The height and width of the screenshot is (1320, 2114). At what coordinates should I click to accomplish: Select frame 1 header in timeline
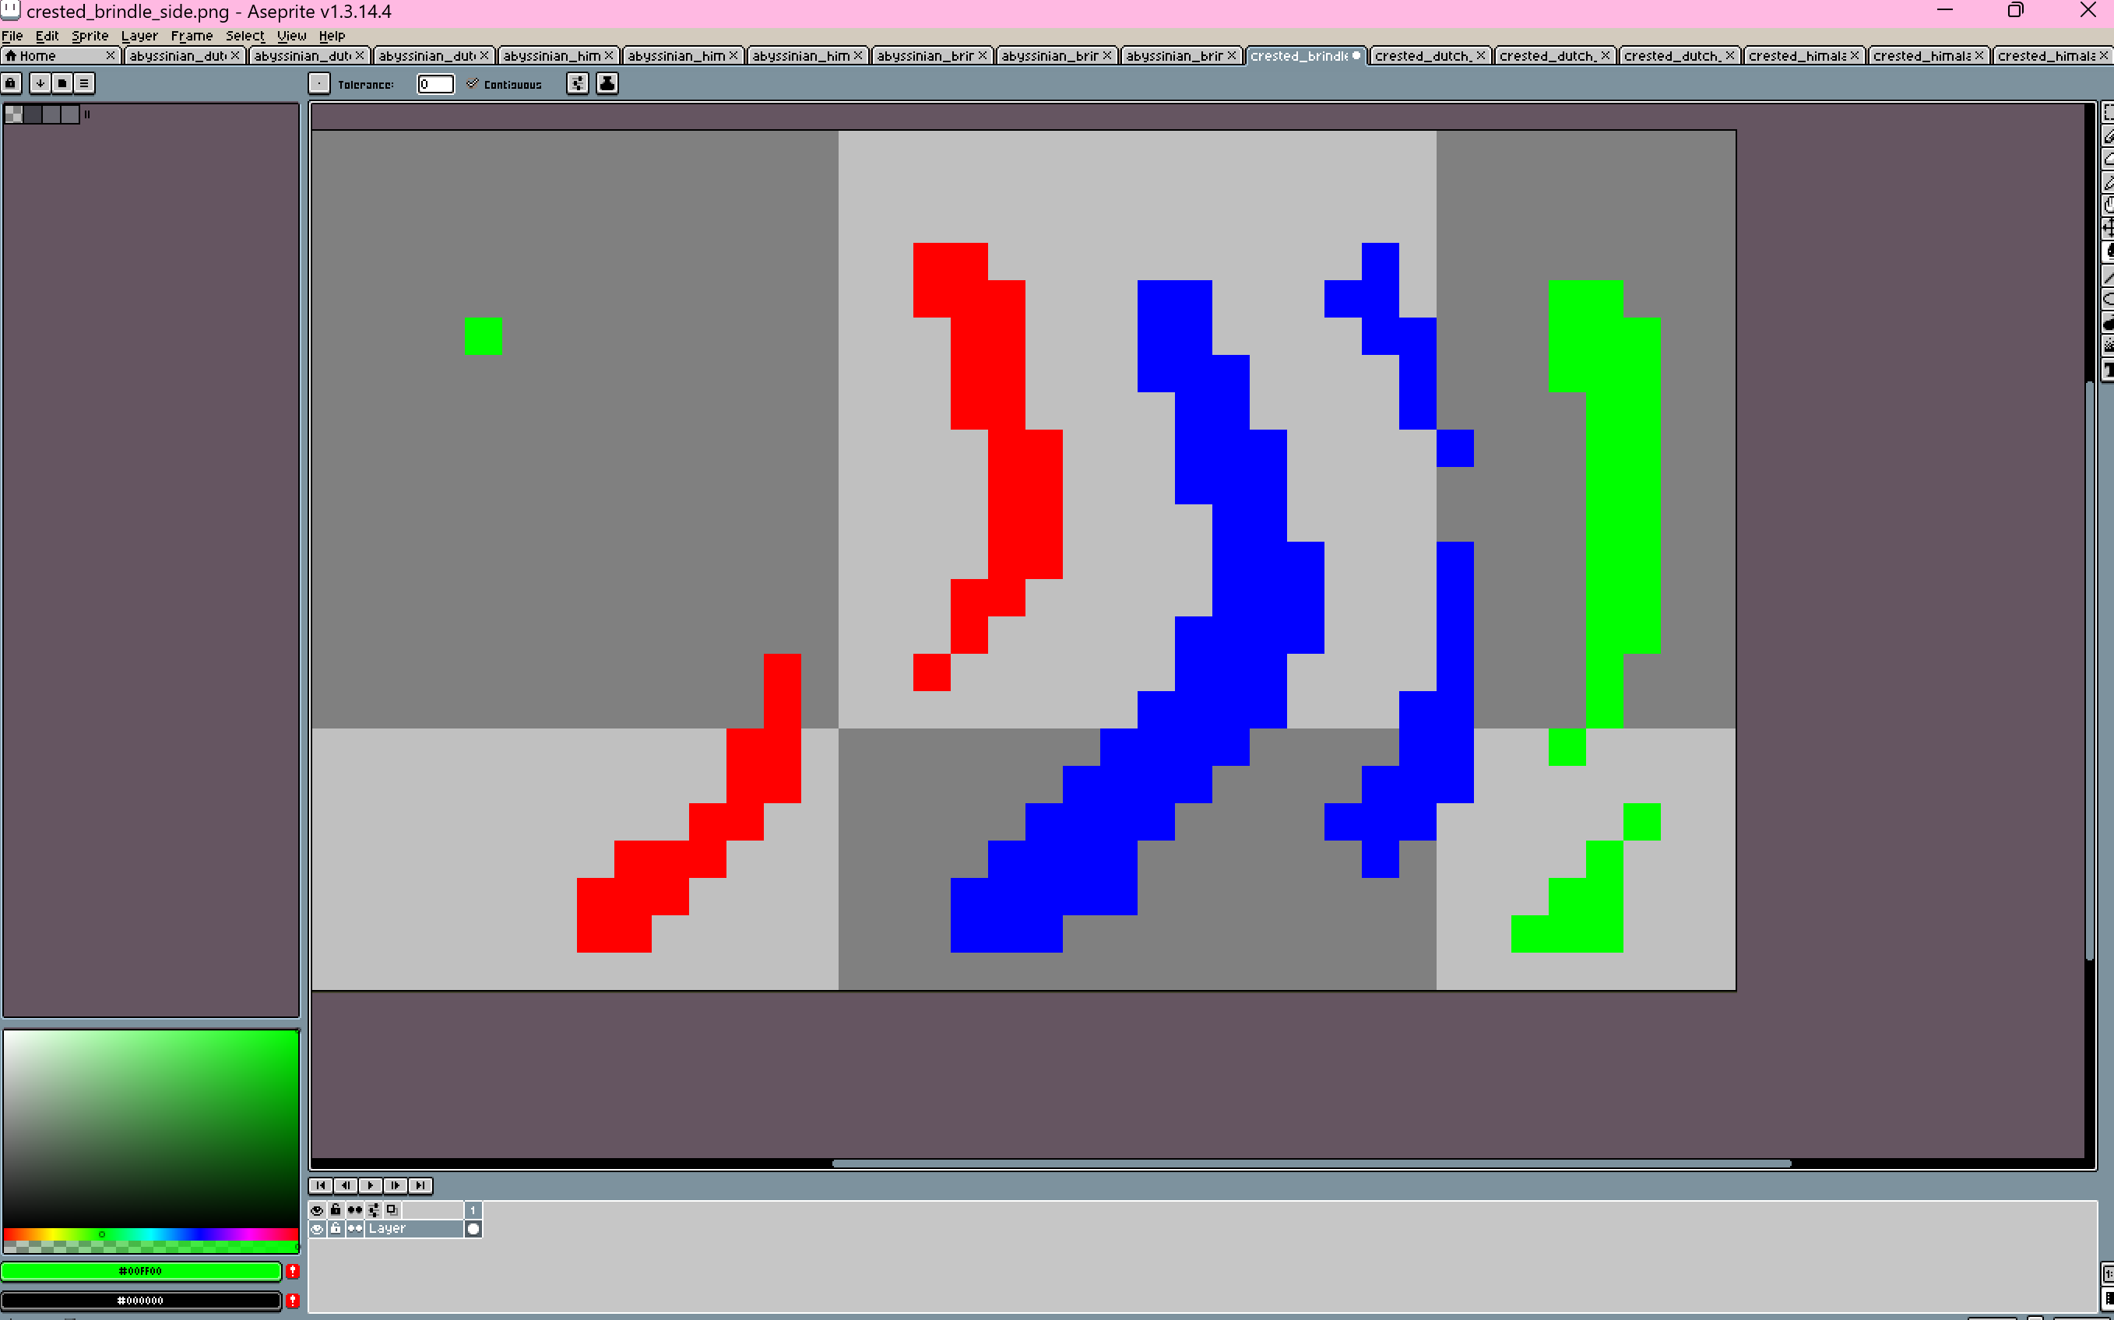coord(473,1210)
